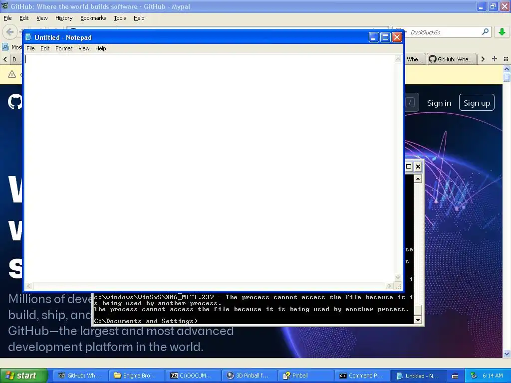511x383 pixels.
Task: Open Mypal browser Help menu
Action: pyautogui.click(x=139, y=18)
